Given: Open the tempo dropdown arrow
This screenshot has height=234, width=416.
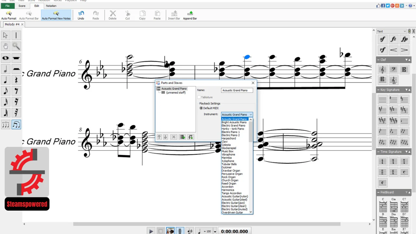Looking at the screenshot, I should 215,231.
